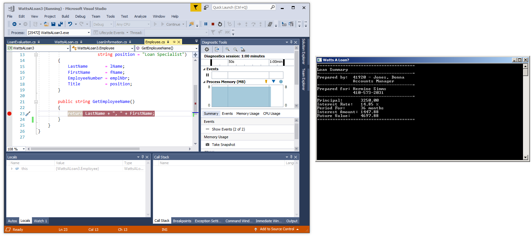Select the Memory Usage tab in Diagnostic Tools

248,114
